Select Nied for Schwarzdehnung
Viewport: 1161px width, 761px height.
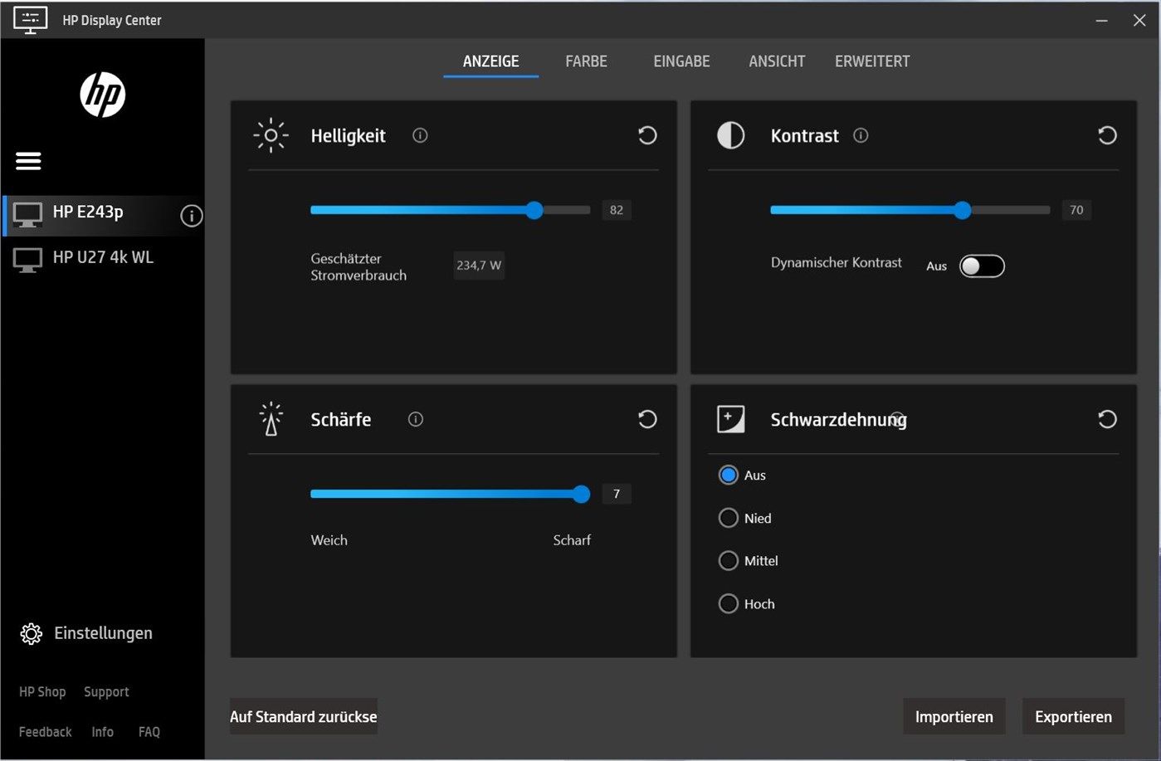728,518
